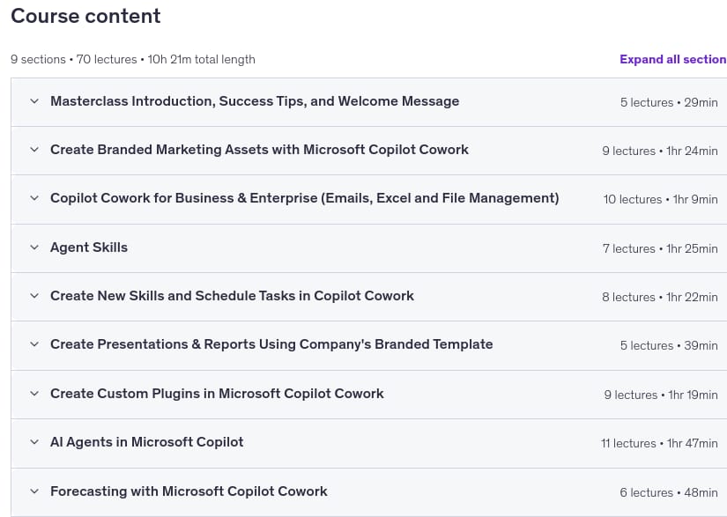Click '11 lectures • 1hr 47min' text

click(x=659, y=443)
